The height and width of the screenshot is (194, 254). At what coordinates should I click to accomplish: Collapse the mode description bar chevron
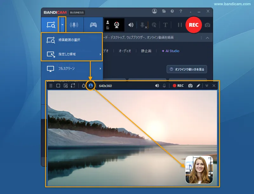[x=207, y=38]
